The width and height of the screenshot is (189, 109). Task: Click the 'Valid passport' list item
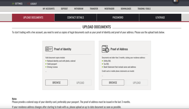[x=52, y=64]
